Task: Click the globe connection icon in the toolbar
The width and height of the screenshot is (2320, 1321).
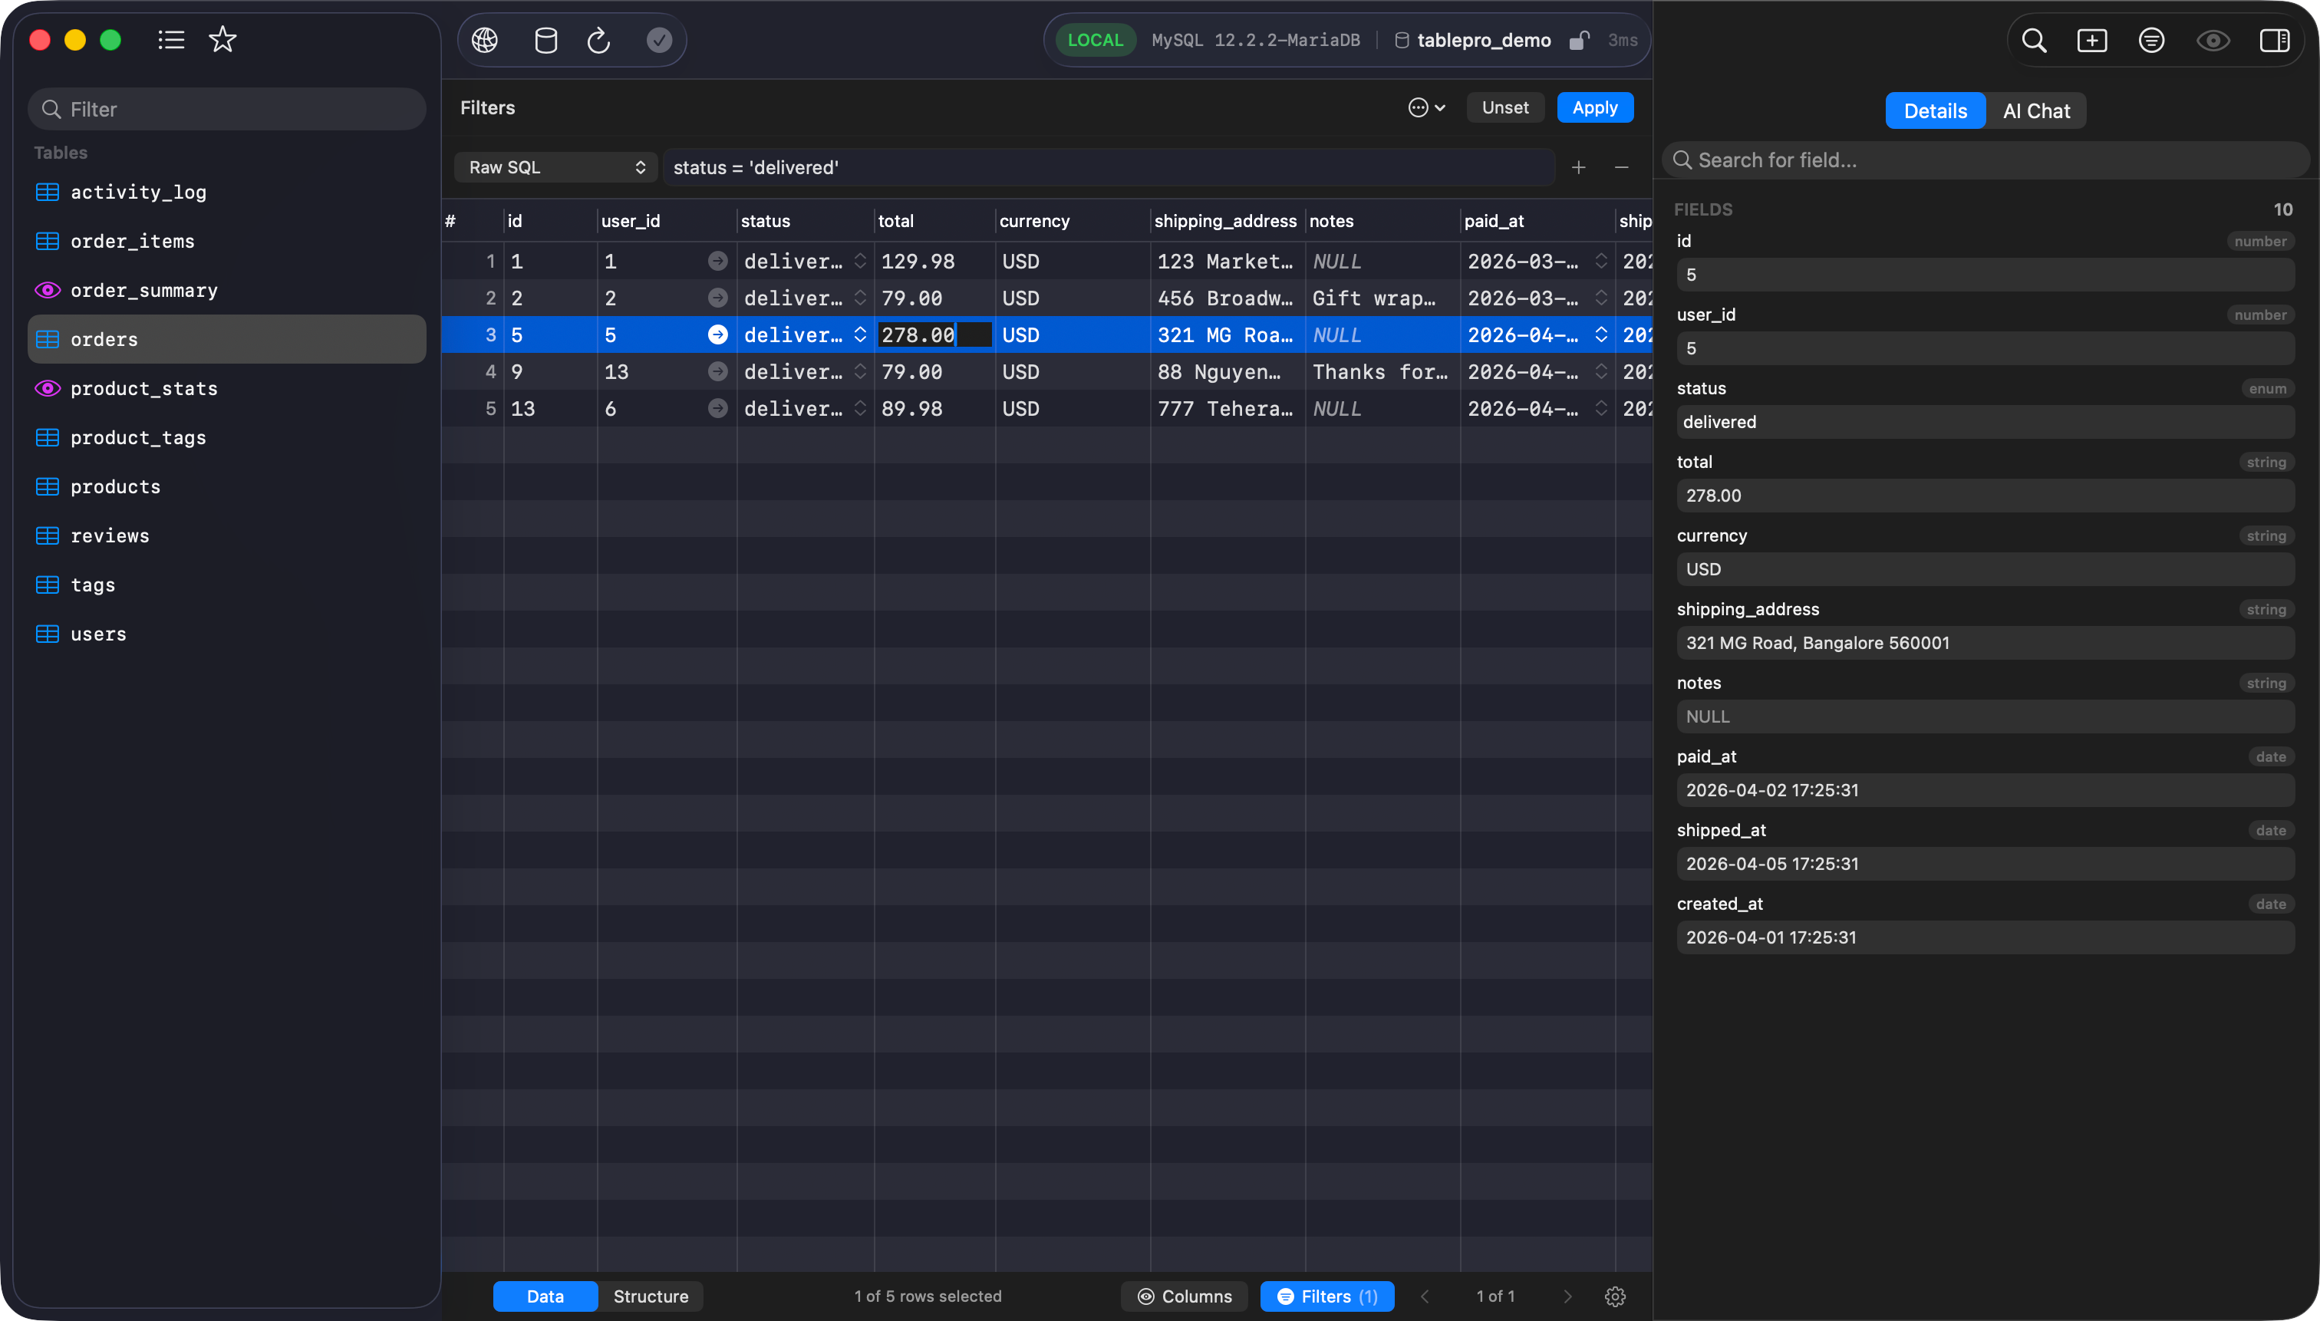Action: (483, 40)
